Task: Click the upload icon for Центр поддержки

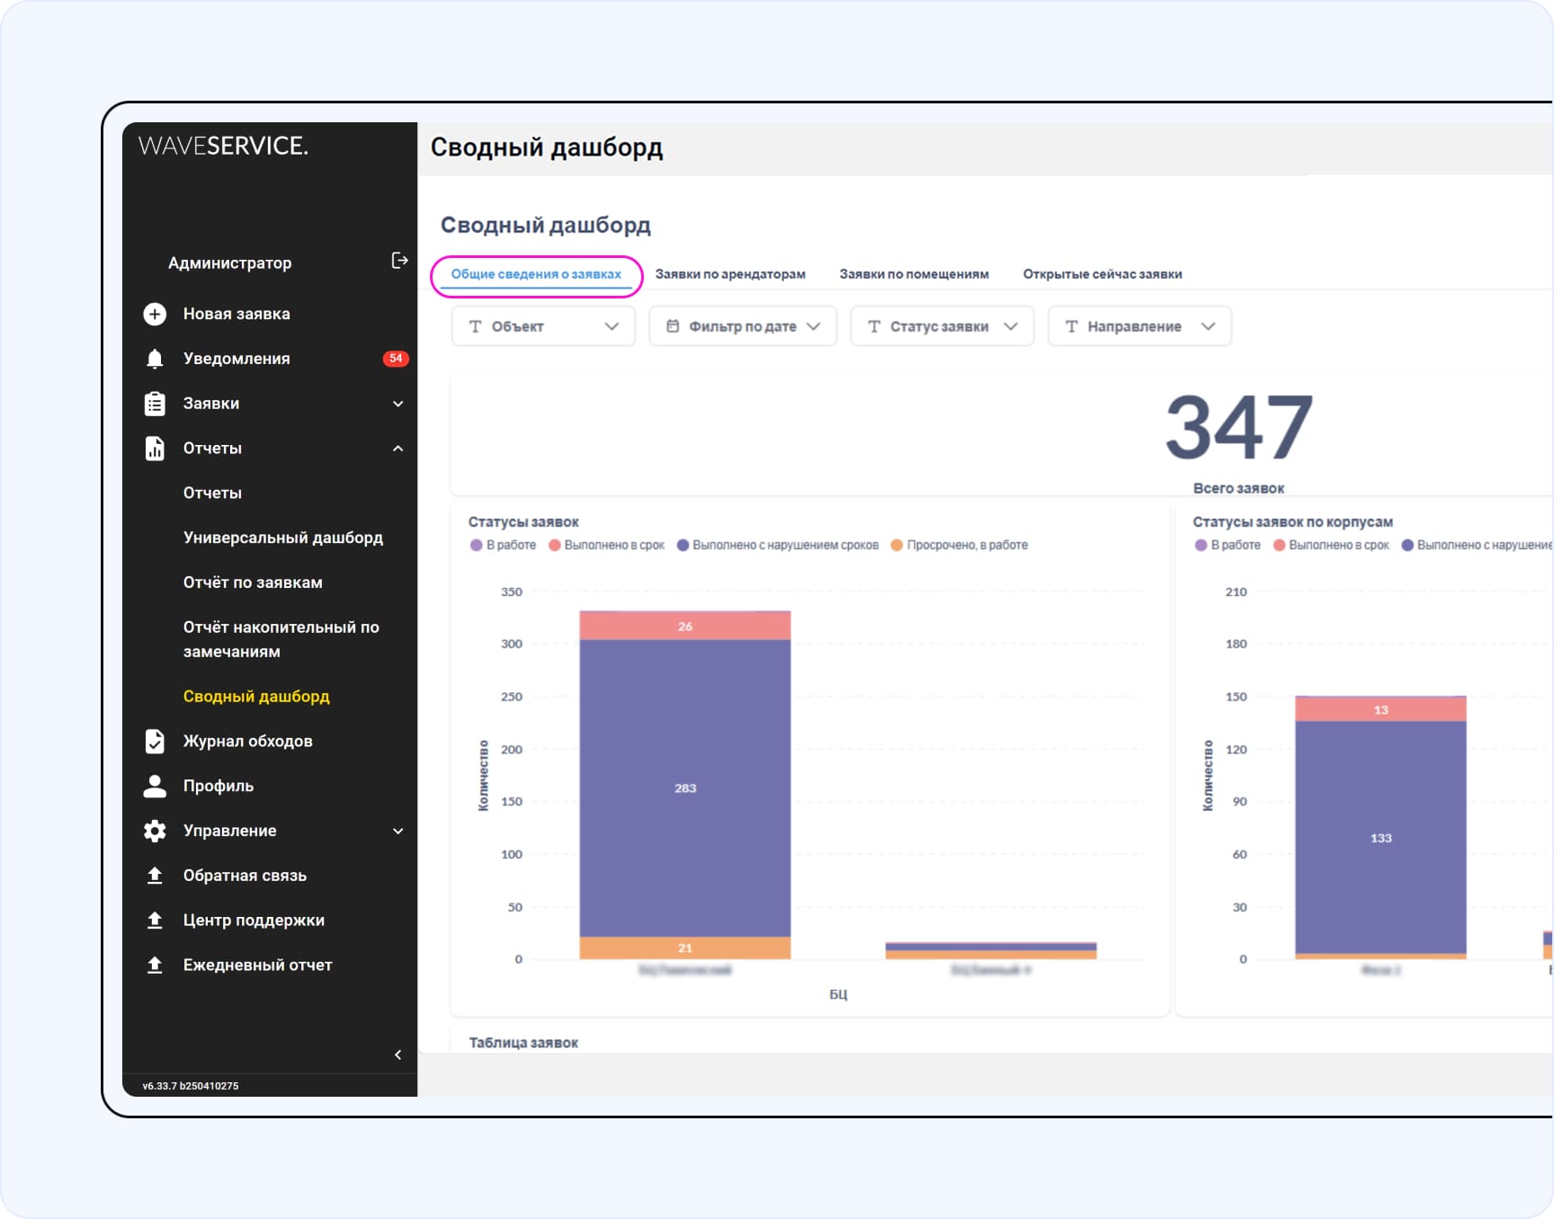Action: click(155, 920)
